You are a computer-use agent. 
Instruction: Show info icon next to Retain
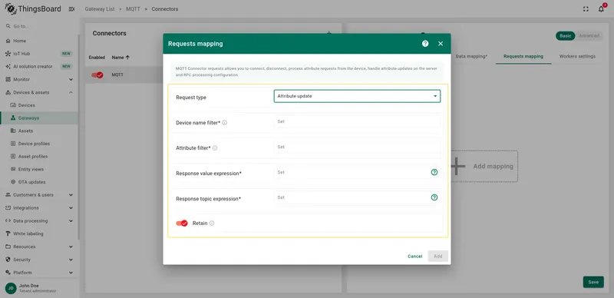(212, 223)
